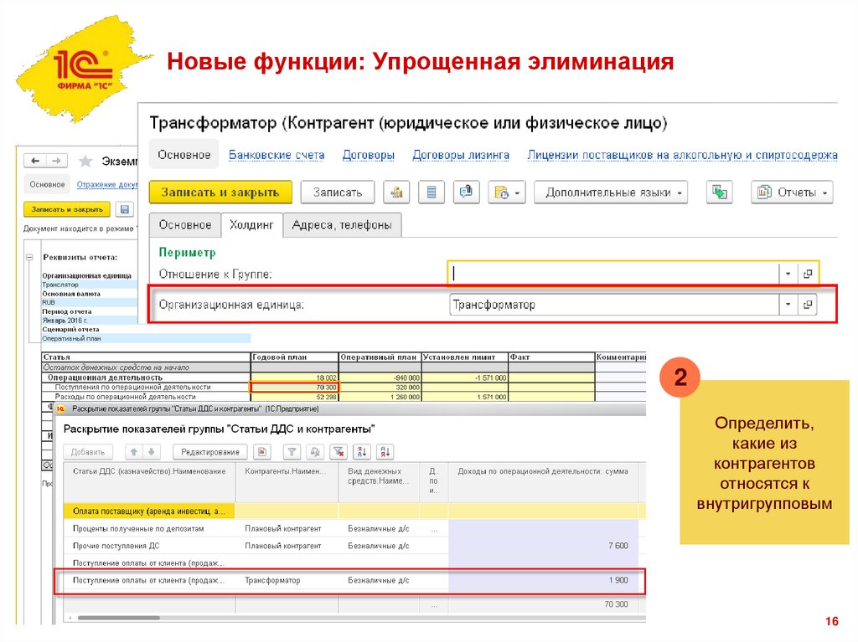858x642 pixels.
Task: Switch to the Адреса, телефоны tab
Action: 342,225
